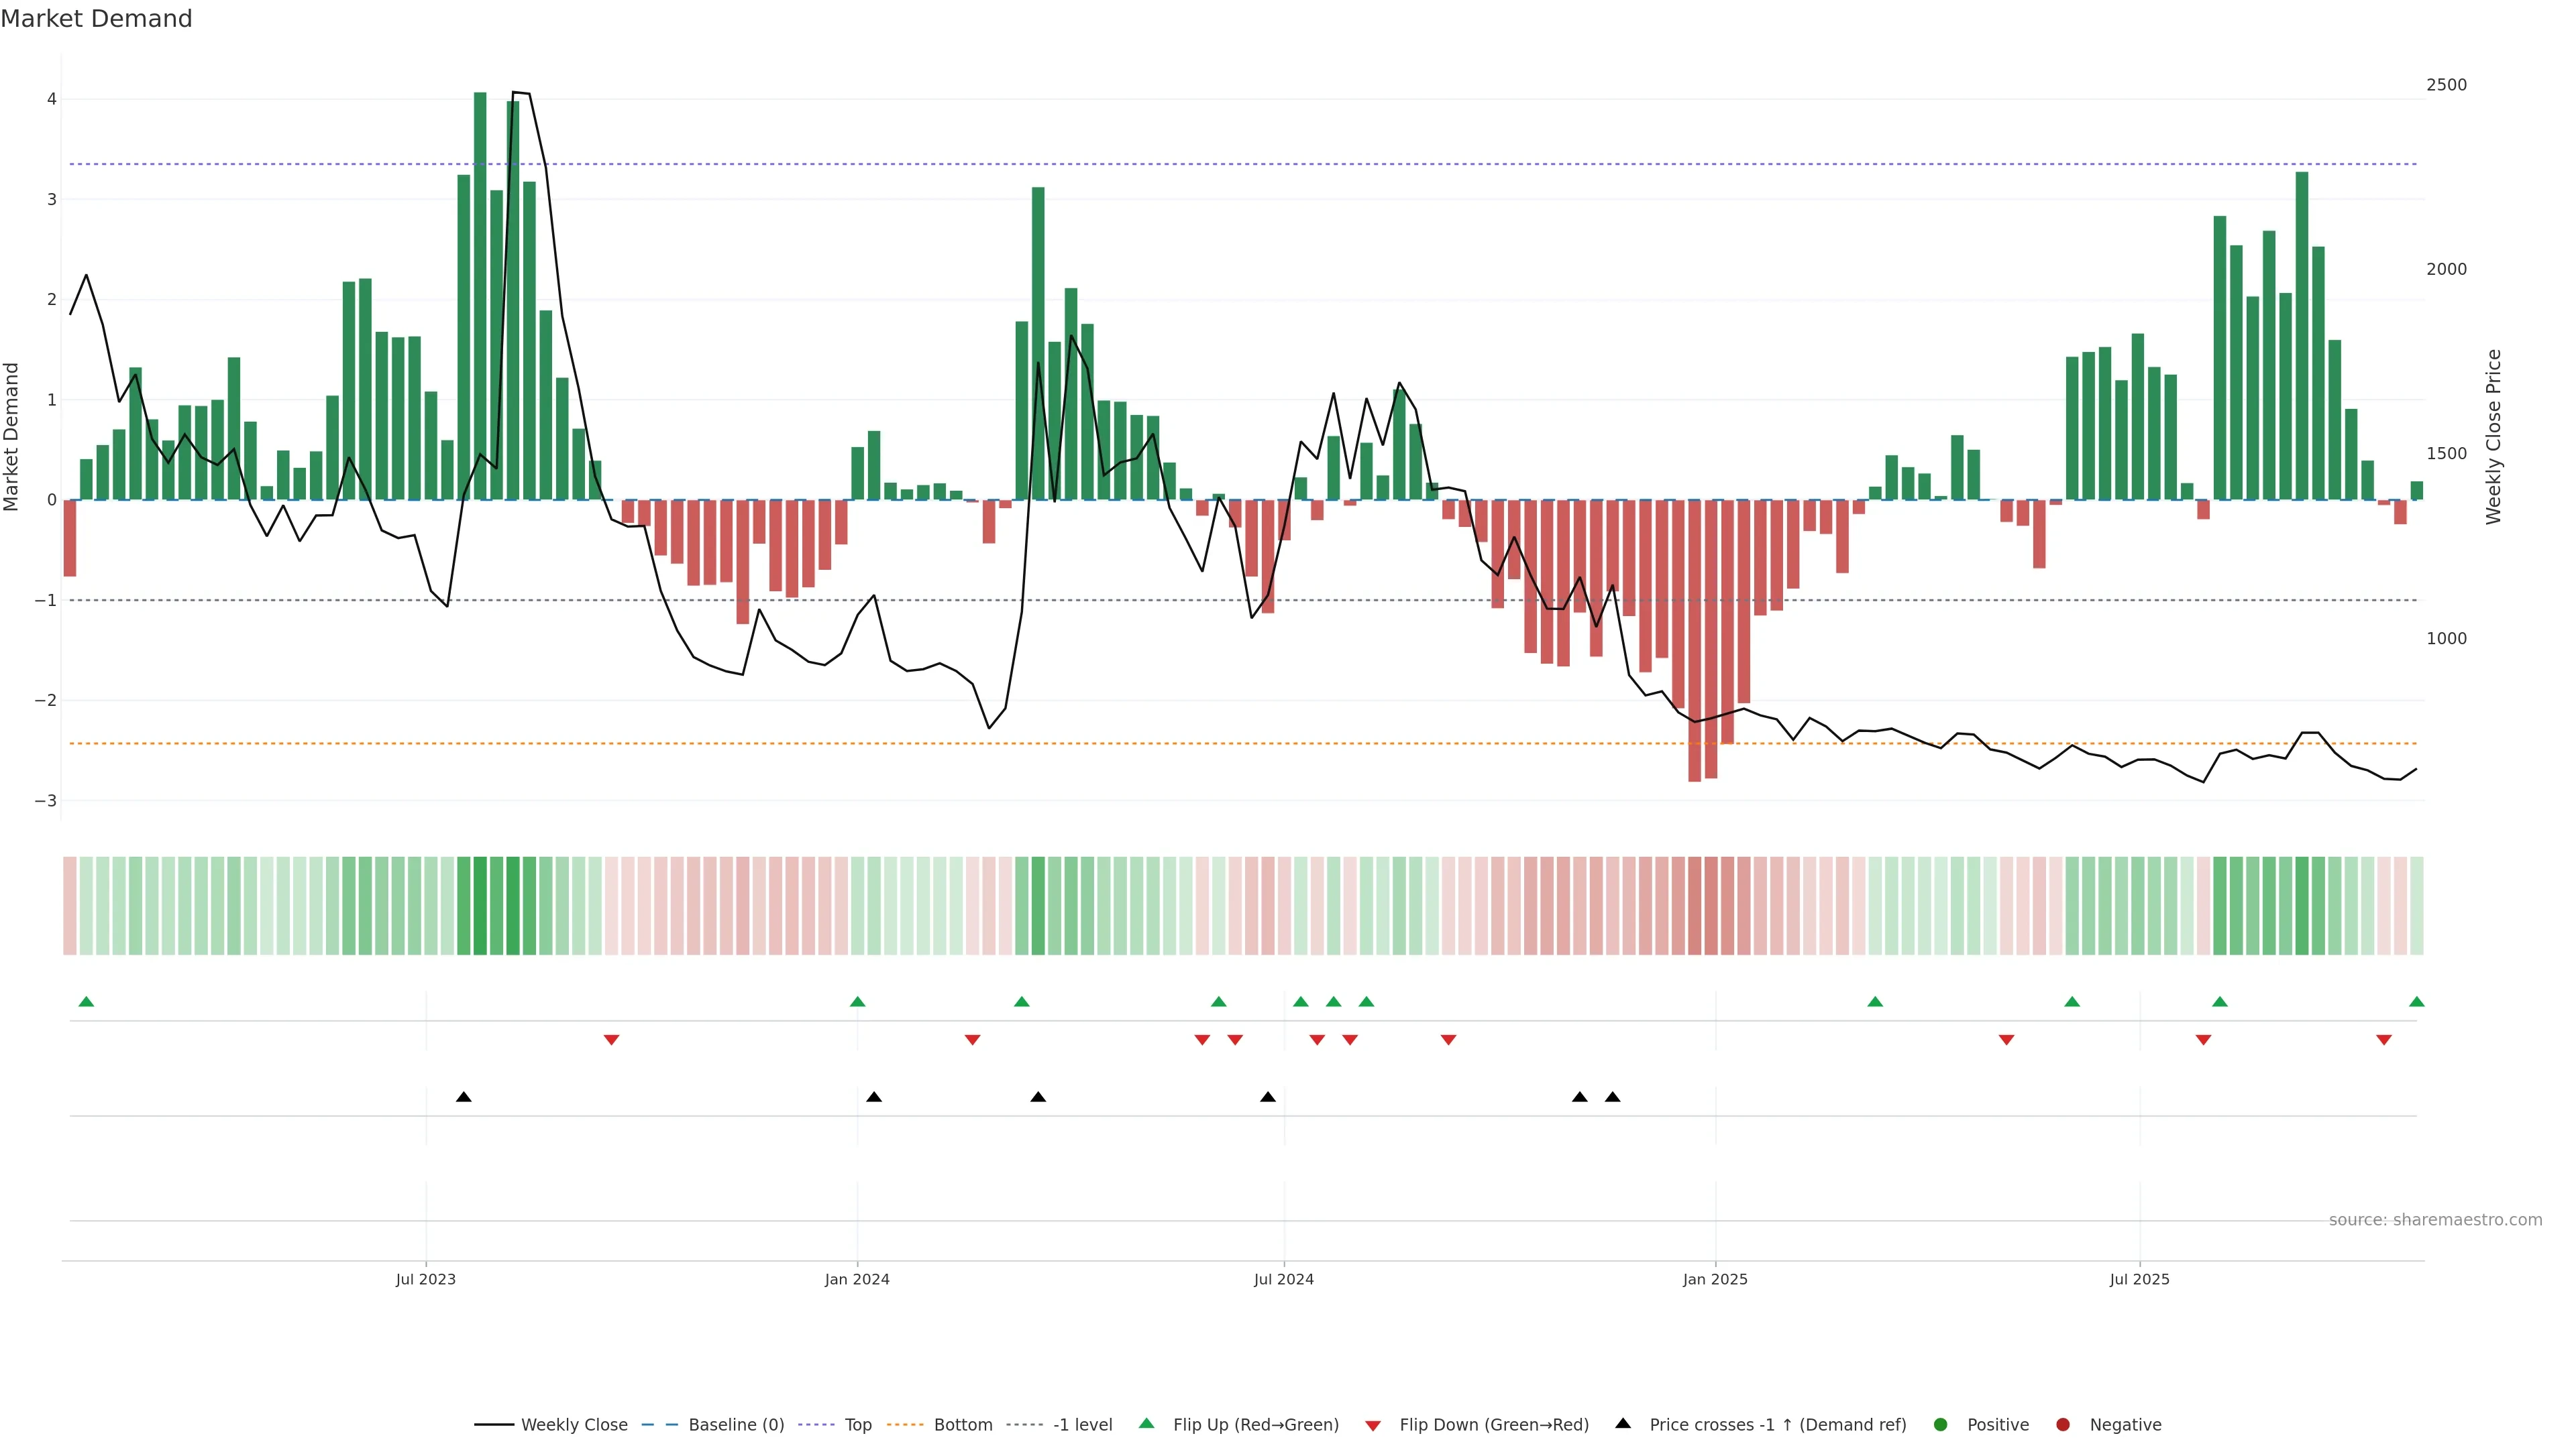Click the Weekly Close Price axis label

(x=2493, y=436)
